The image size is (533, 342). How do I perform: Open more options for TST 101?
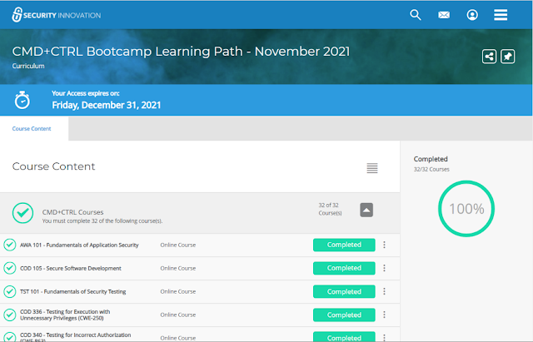[x=384, y=291]
